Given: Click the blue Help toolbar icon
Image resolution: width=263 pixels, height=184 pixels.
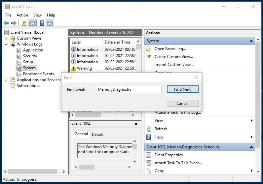Looking at the screenshot, I should pyautogui.click(x=42, y=23).
